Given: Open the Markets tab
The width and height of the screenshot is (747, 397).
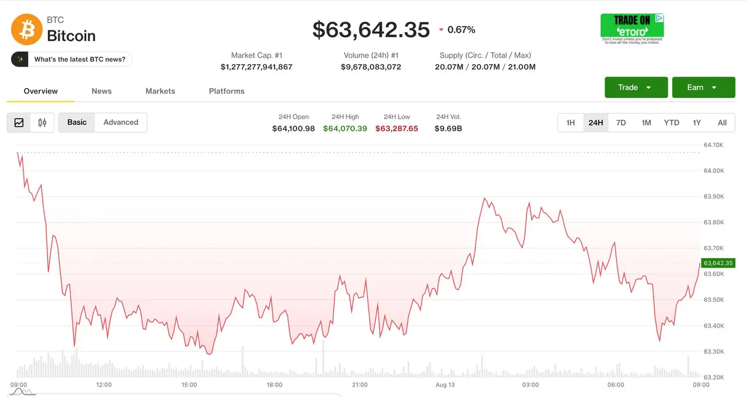Looking at the screenshot, I should pos(160,91).
